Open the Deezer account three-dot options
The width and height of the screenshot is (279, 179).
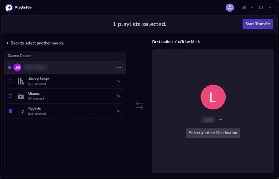point(119,67)
